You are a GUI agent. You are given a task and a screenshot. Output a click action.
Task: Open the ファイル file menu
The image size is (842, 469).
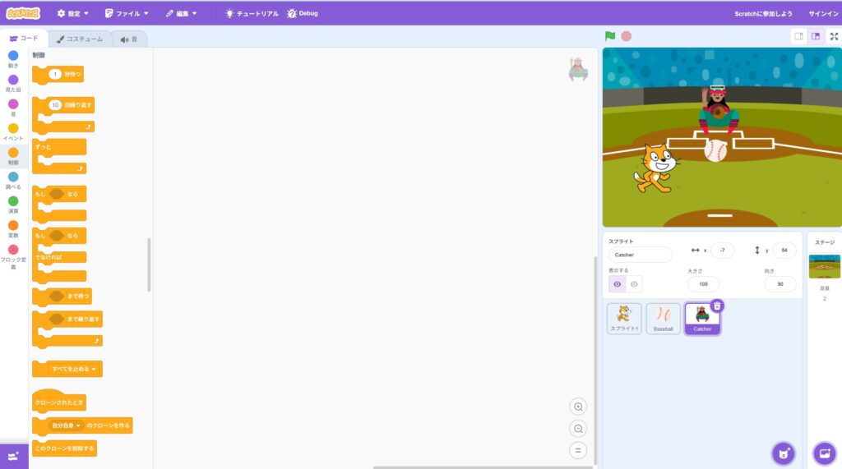(x=126, y=13)
